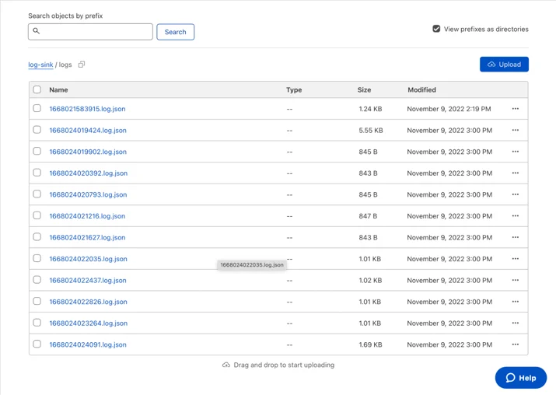
Task: Click the Size column header
Action: coord(364,89)
